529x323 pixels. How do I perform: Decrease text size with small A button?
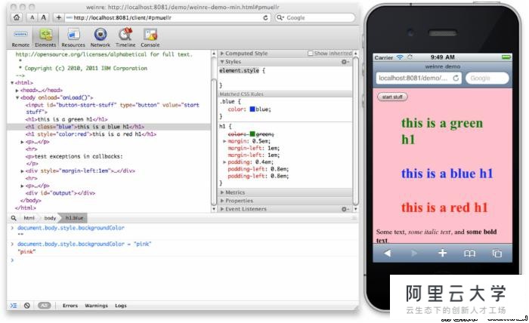(32, 17)
